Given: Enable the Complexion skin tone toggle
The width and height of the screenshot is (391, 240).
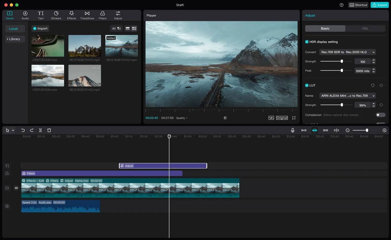Looking at the screenshot, I should coord(380,115).
